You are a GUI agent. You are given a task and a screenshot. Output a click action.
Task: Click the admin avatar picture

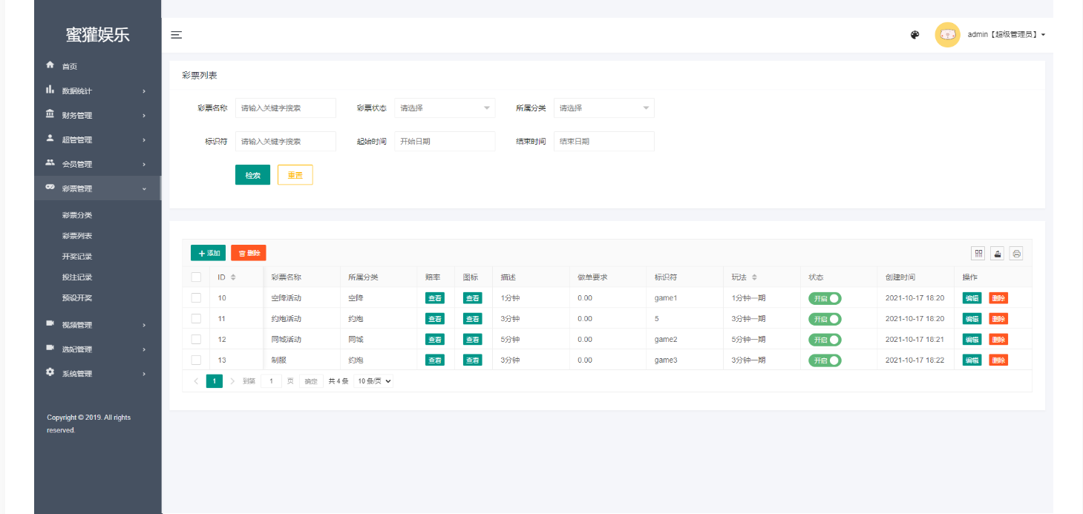point(947,35)
